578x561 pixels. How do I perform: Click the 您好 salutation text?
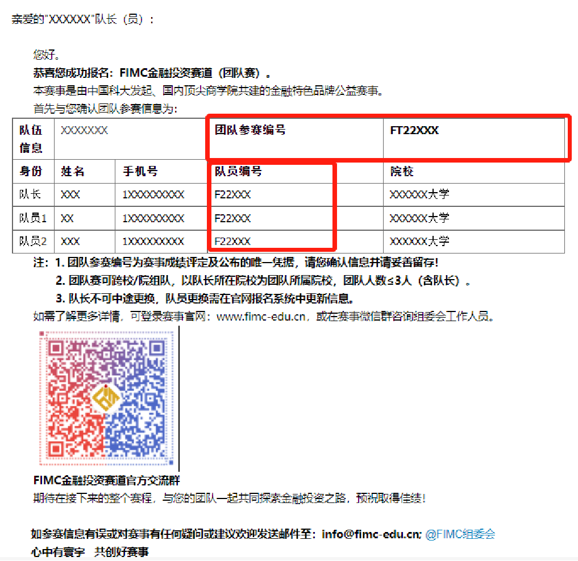46,55
